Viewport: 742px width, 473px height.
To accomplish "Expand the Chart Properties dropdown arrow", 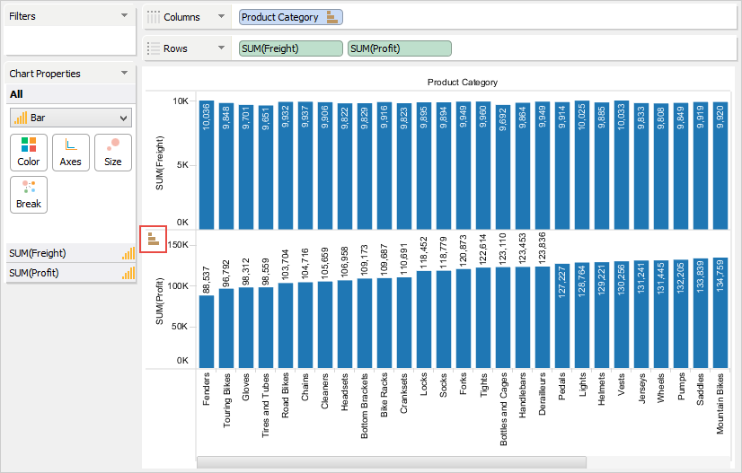I will pyautogui.click(x=125, y=73).
